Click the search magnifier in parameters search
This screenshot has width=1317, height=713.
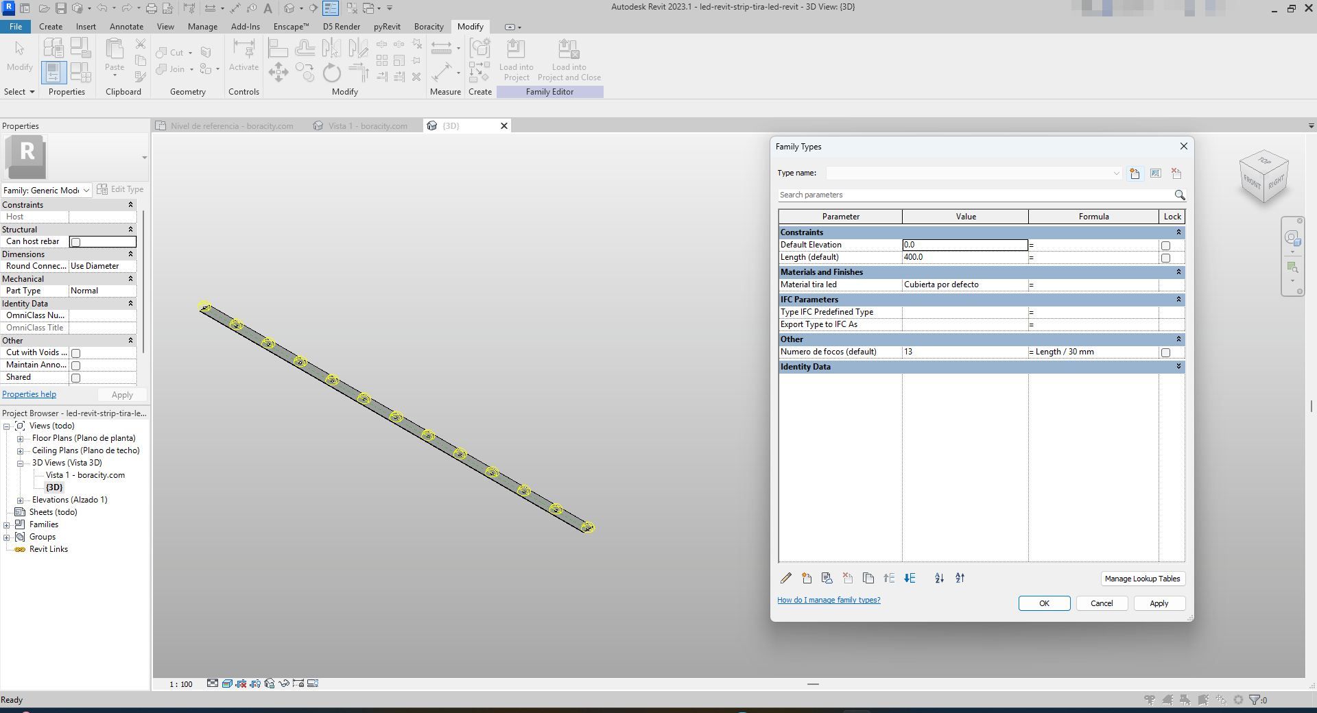[1179, 195]
